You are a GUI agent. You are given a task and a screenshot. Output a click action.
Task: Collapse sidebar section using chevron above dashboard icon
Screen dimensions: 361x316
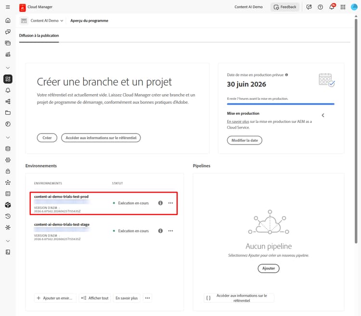(8, 68)
